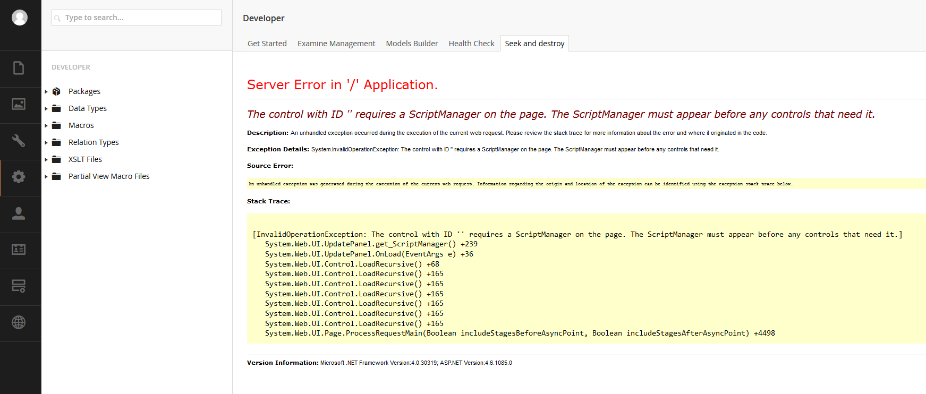Click the Page.ProcessRequestMain stack line
The height and width of the screenshot is (394, 926).
[x=520, y=333]
